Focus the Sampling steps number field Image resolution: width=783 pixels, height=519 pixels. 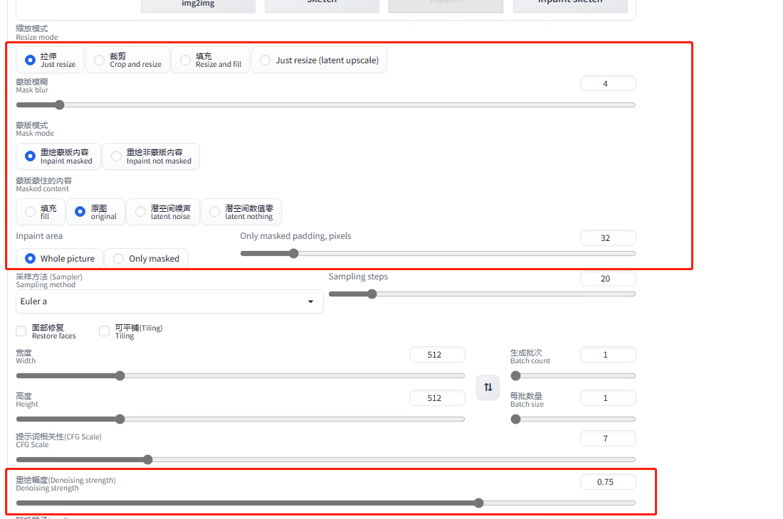pyautogui.click(x=607, y=279)
